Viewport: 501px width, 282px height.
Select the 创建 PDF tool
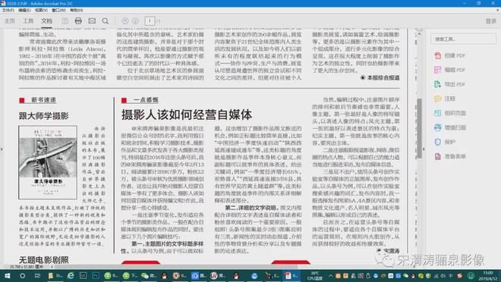tap(449, 55)
